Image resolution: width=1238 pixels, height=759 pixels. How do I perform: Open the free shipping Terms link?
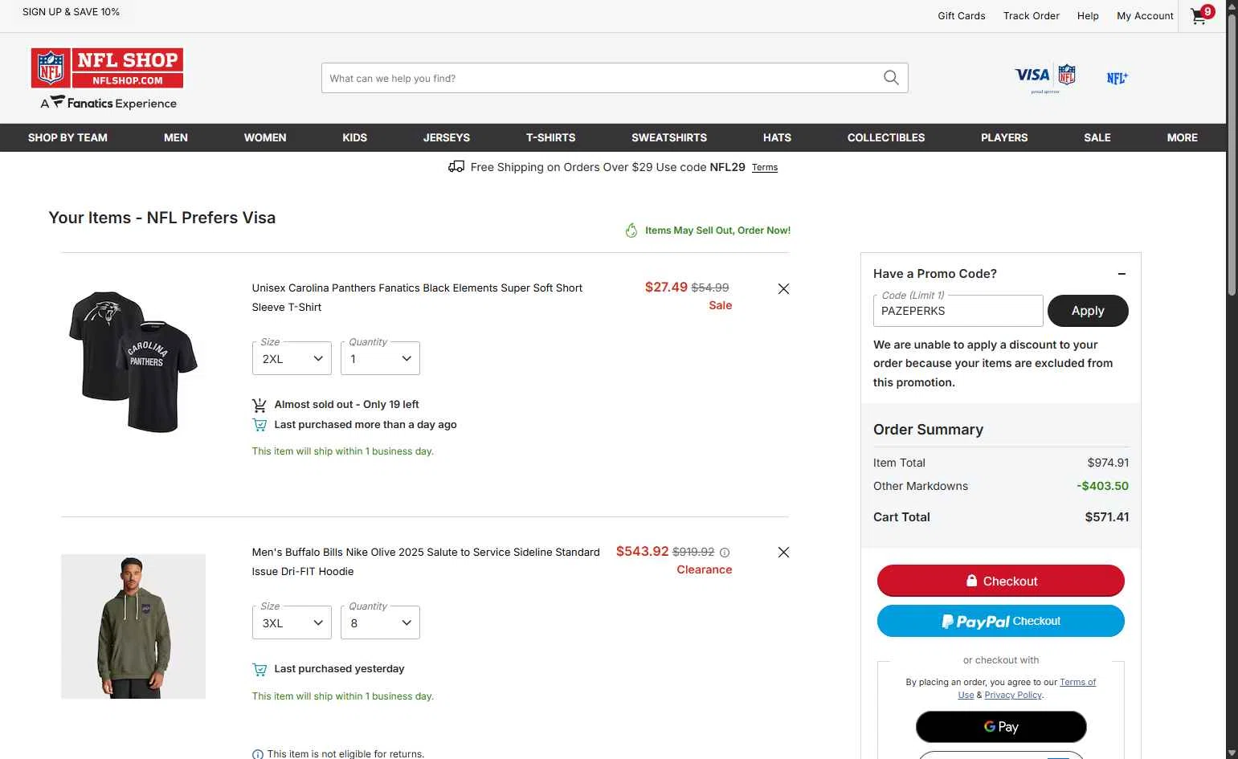coord(765,168)
